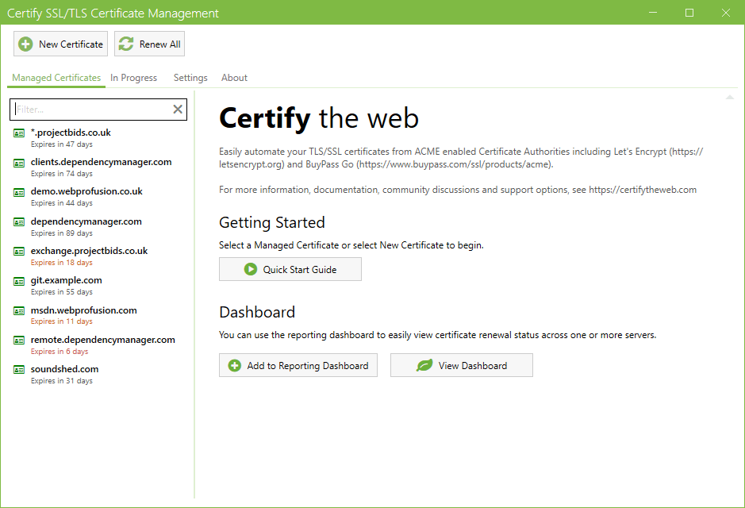Select the clients.dependencymanager.com certificate

(101, 163)
